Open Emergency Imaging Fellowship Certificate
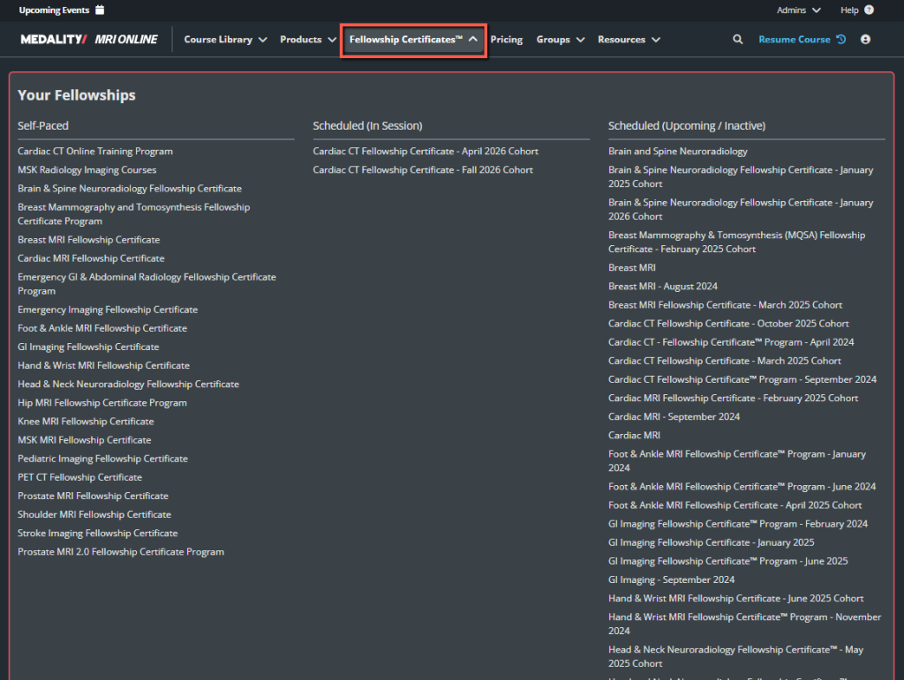 pyautogui.click(x=108, y=310)
